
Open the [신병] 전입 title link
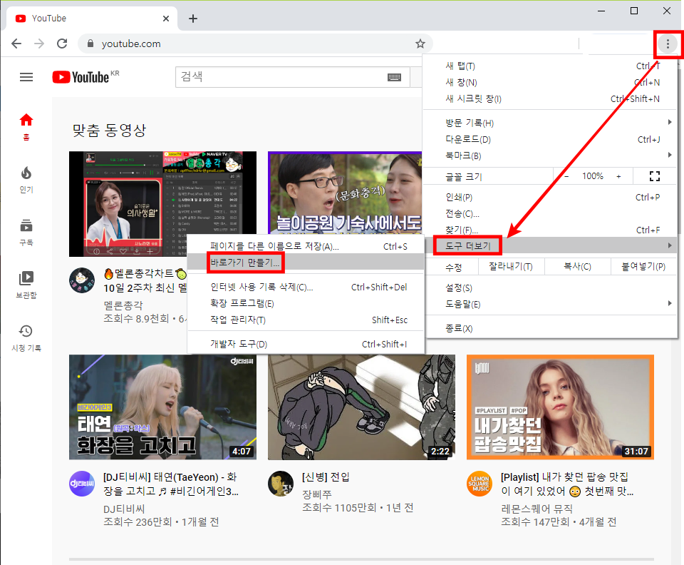pos(326,477)
